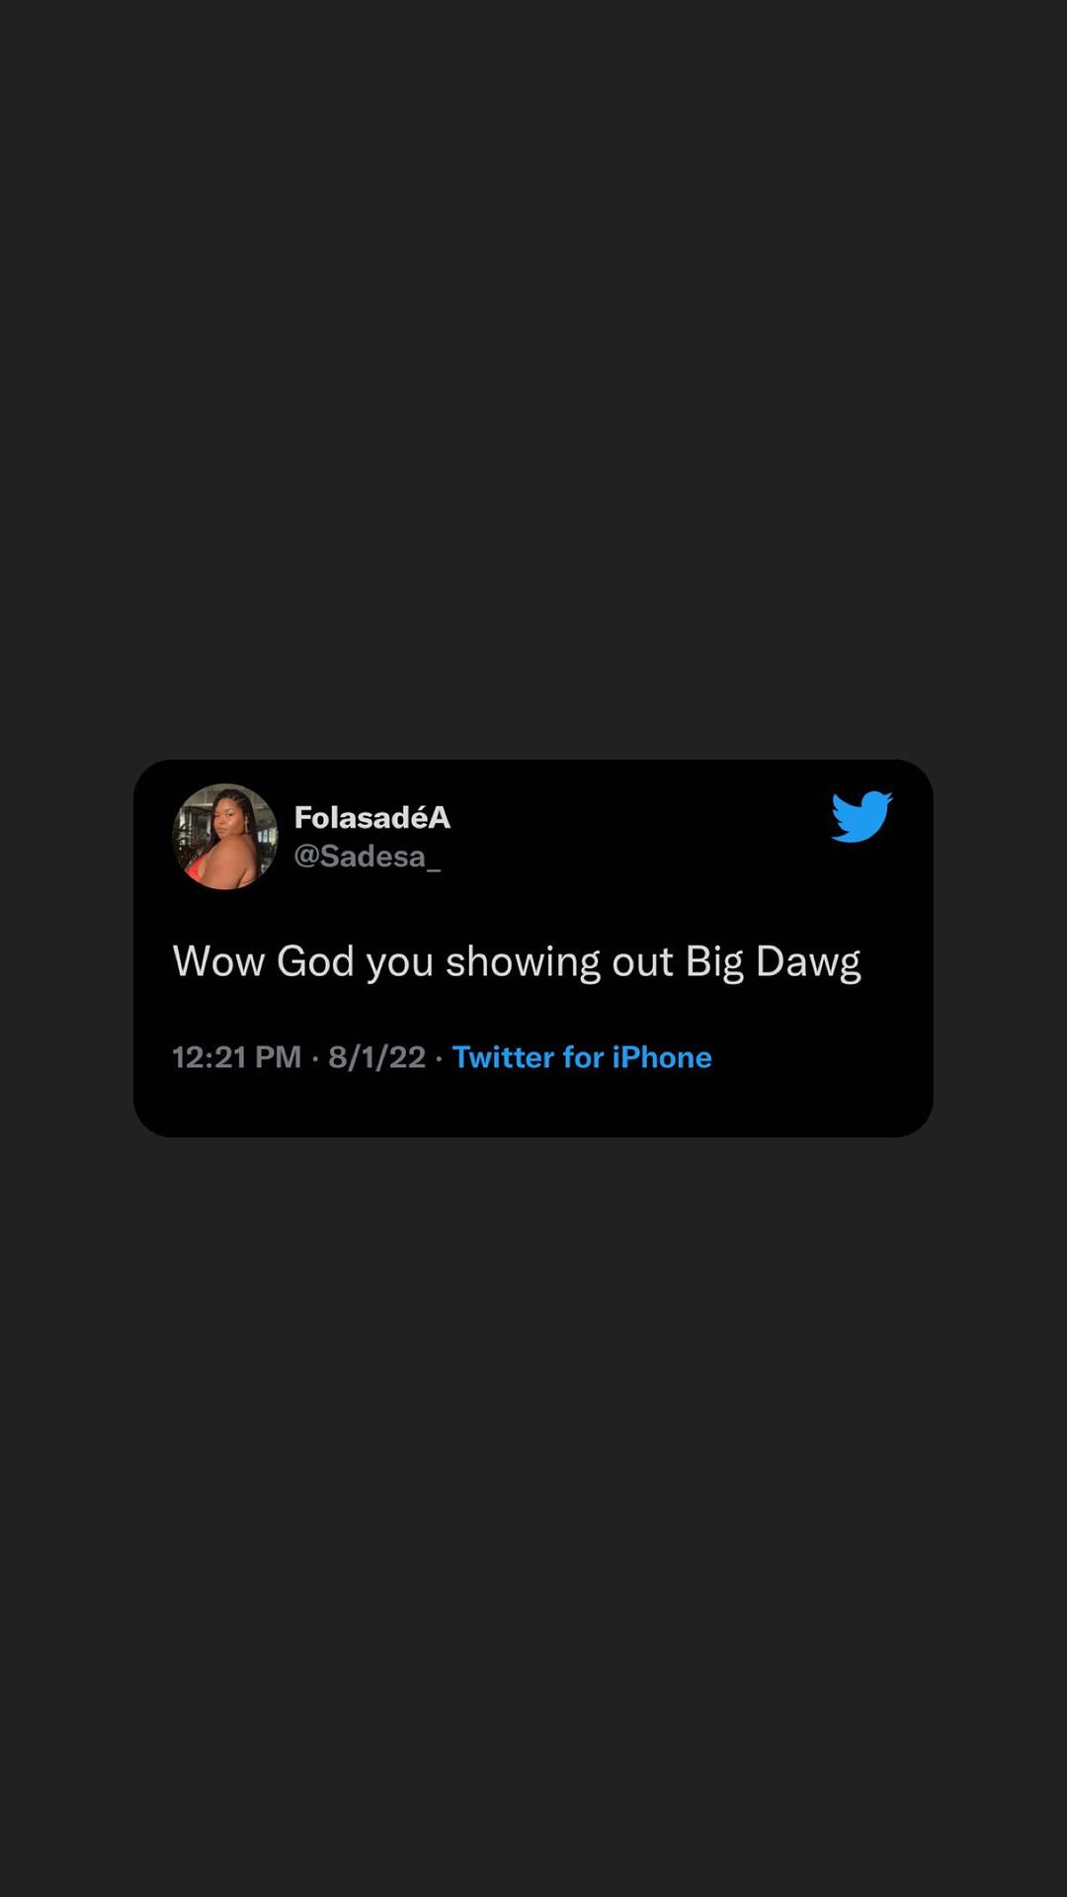Click the word God in the tweet
This screenshot has width=1067, height=1897.
tap(315, 961)
